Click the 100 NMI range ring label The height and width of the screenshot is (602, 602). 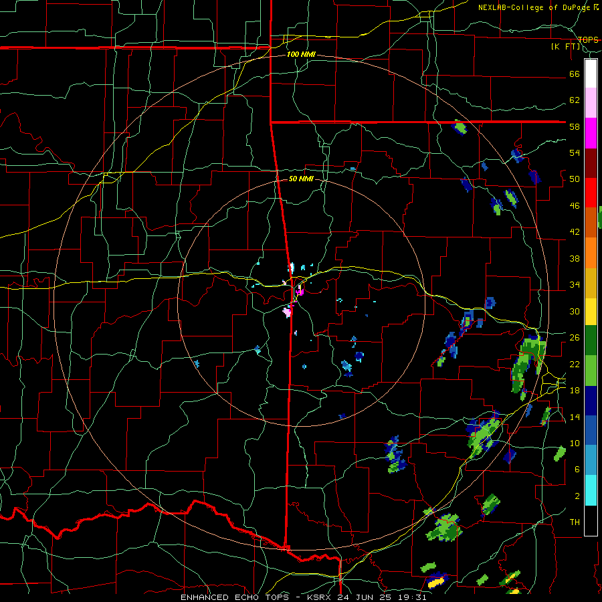coord(301,55)
